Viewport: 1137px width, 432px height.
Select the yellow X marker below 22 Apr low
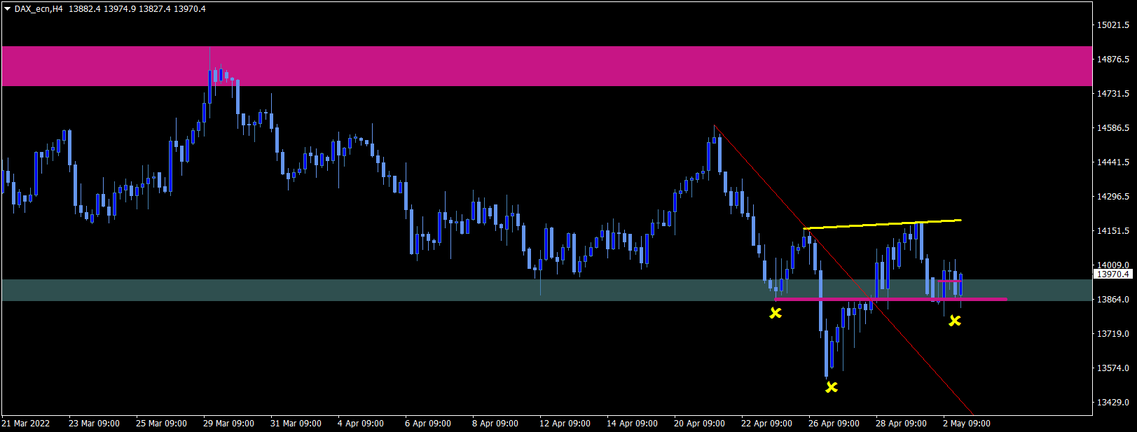coord(776,313)
